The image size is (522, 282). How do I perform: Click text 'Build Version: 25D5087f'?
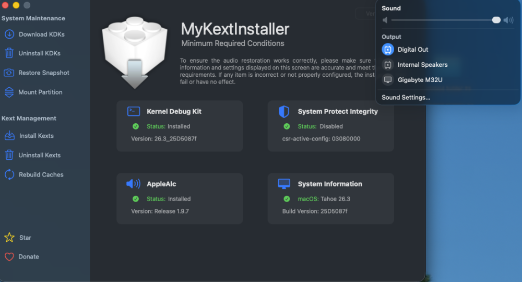[x=315, y=211]
